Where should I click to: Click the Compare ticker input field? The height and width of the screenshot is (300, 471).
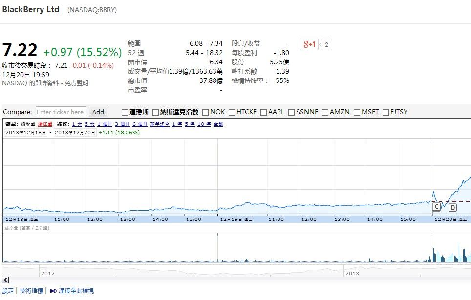coord(61,112)
